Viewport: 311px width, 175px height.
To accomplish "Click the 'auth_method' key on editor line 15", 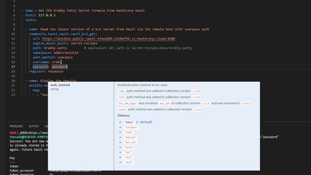I will (43, 57).
